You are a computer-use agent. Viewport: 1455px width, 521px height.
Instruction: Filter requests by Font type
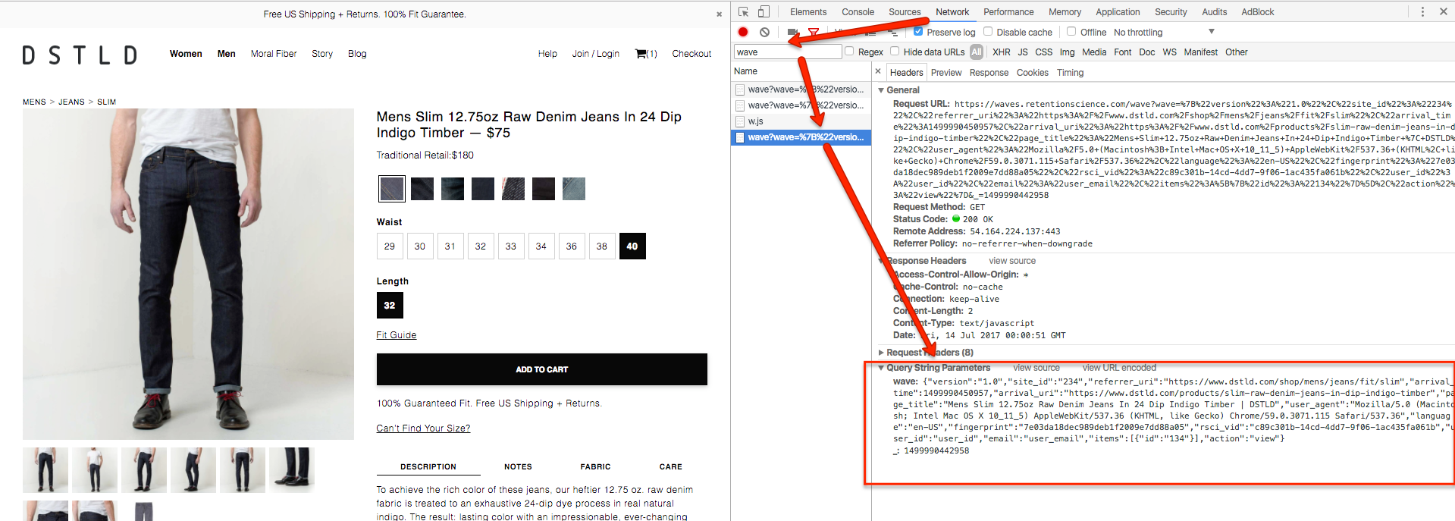tap(1123, 52)
